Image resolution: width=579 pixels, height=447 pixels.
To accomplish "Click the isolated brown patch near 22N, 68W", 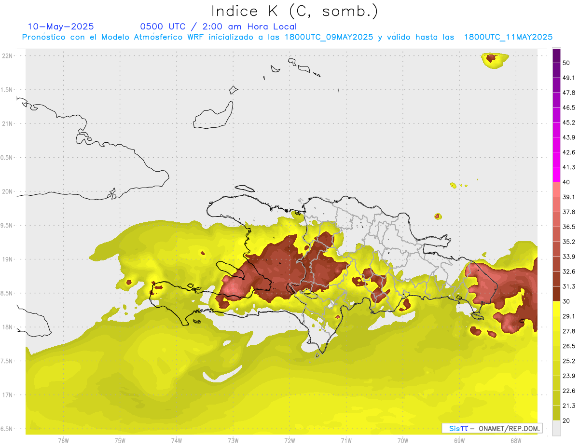I will tap(492, 58).
